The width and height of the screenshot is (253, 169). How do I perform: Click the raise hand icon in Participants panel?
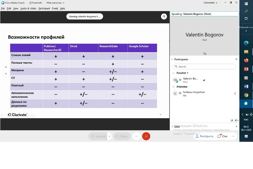click(x=232, y=120)
